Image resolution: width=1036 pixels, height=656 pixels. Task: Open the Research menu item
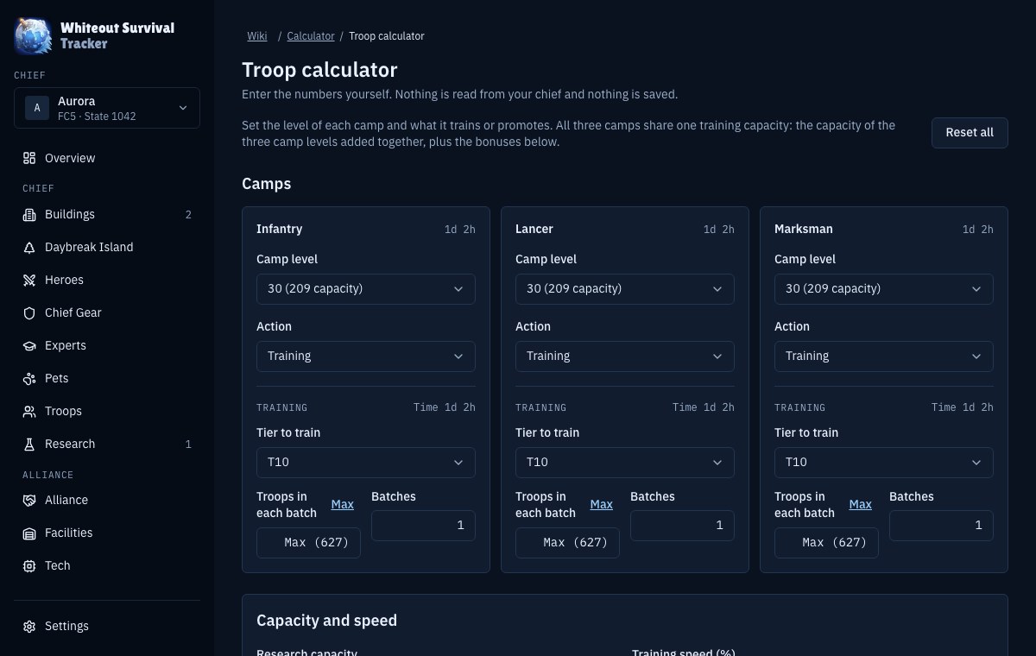point(107,444)
